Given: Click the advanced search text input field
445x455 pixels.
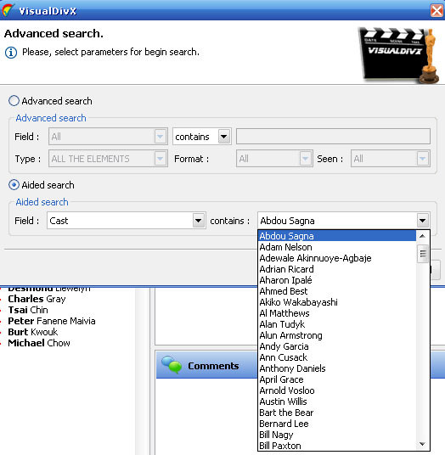Looking at the screenshot, I should [x=333, y=137].
